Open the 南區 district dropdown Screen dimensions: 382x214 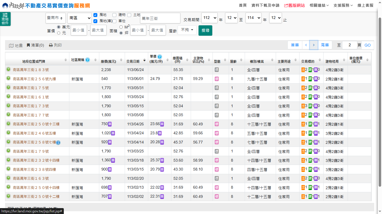[79, 18]
